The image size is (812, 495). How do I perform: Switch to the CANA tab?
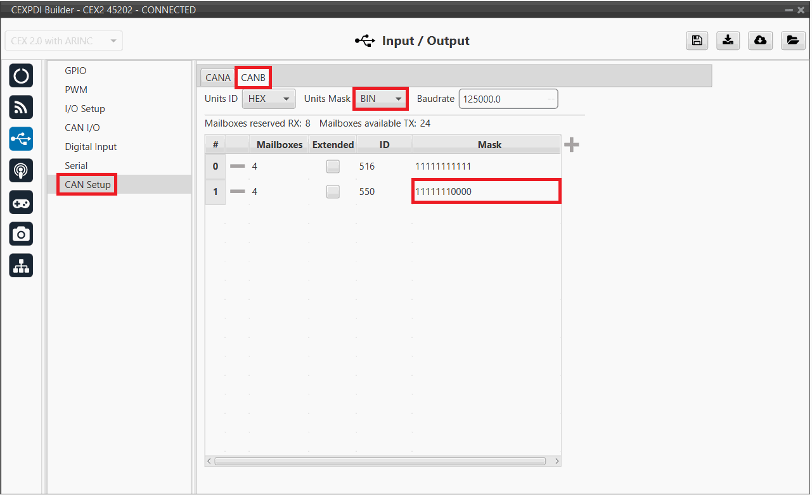coord(218,78)
